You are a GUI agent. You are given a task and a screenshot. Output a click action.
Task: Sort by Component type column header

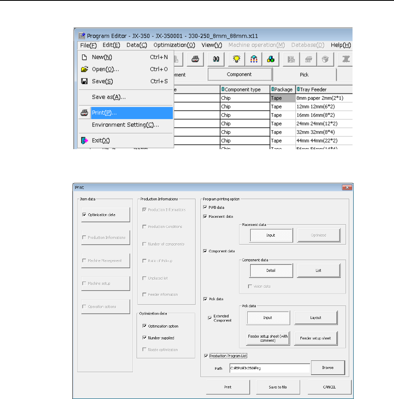pyautogui.click(x=222, y=89)
